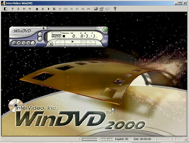Start playback with toolbar play icon
The width and height of the screenshot is (189, 143).
(x=49, y=9)
